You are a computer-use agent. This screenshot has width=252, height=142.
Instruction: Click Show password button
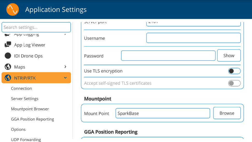coord(229,56)
